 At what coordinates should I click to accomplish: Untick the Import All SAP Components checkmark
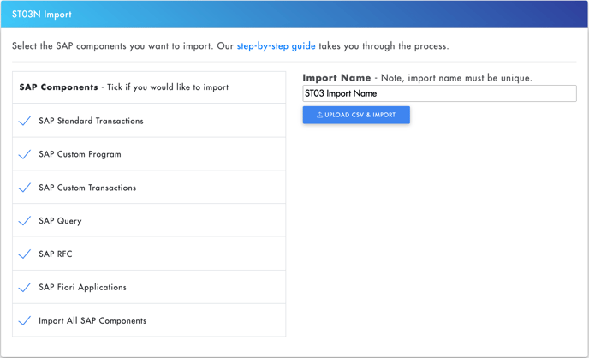click(25, 321)
